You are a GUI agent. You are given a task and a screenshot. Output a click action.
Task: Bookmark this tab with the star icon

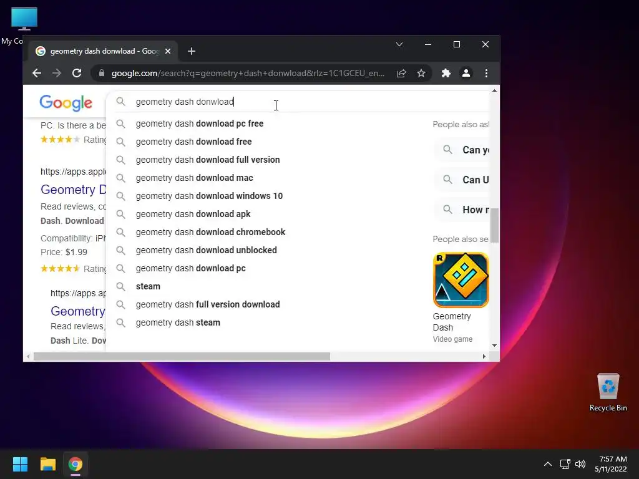(x=421, y=74)
